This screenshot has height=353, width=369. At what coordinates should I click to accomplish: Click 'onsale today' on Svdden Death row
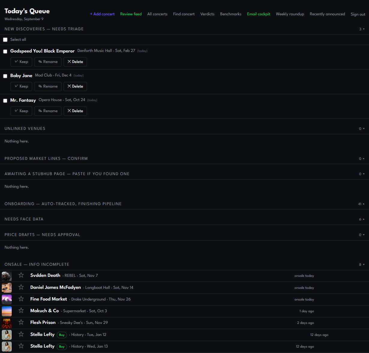point(304,276)
